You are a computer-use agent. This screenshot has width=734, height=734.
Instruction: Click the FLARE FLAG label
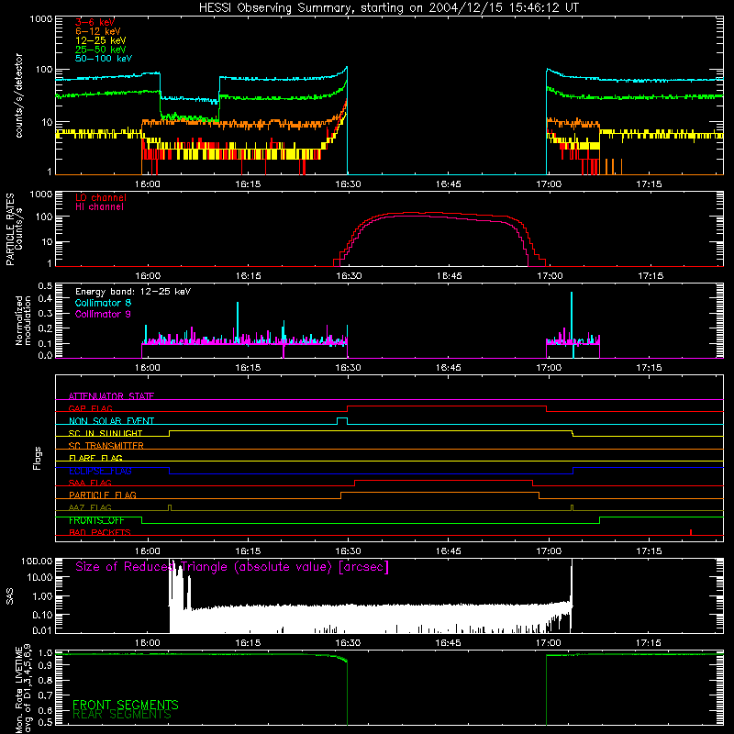pyautogui.click(x=95, y=458)
